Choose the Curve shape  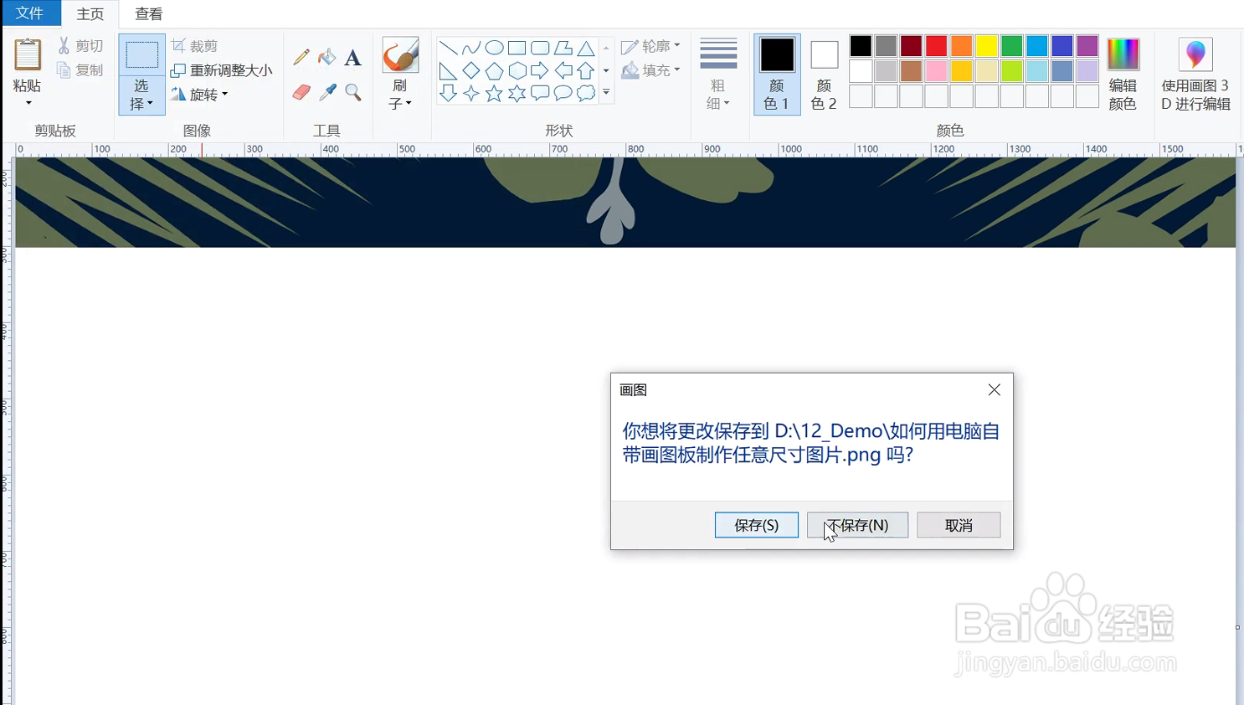tap(471, 48)
